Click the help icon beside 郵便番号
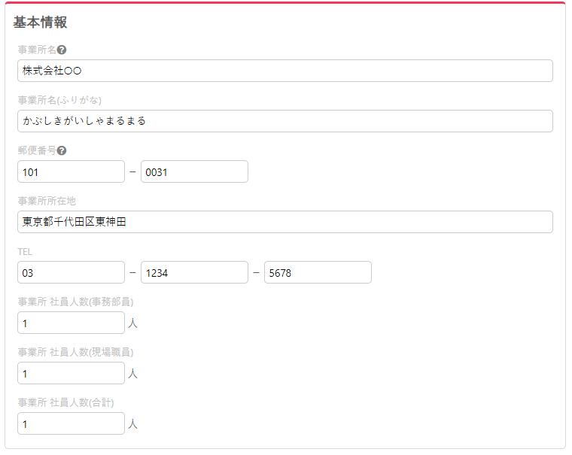 coord(62,150)
